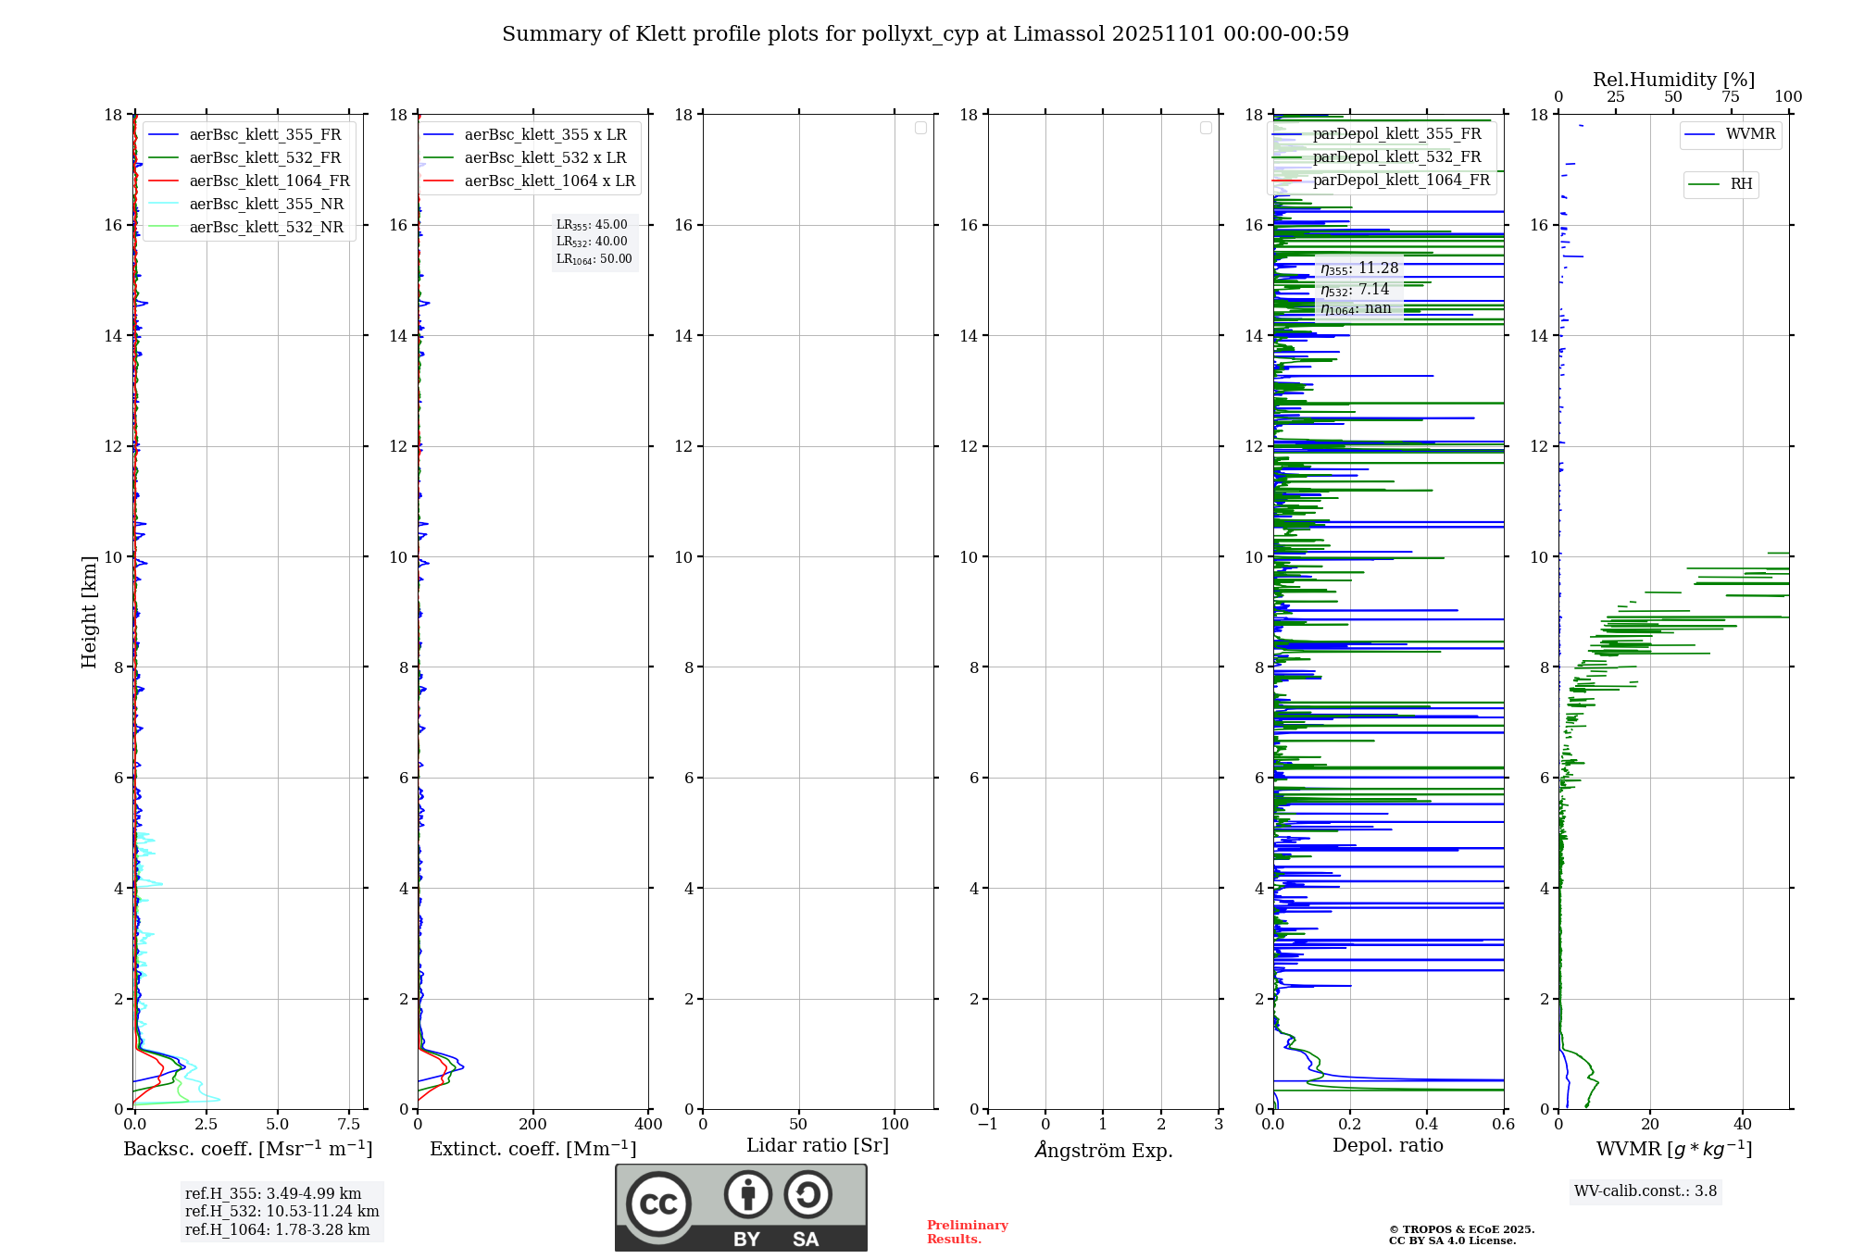Click the ShareAlike SA arrow icon
The image size is (1852, 1259).
[807, 1194]
